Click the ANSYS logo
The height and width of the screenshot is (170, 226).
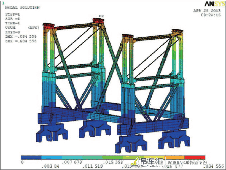(x=215, y=4)
